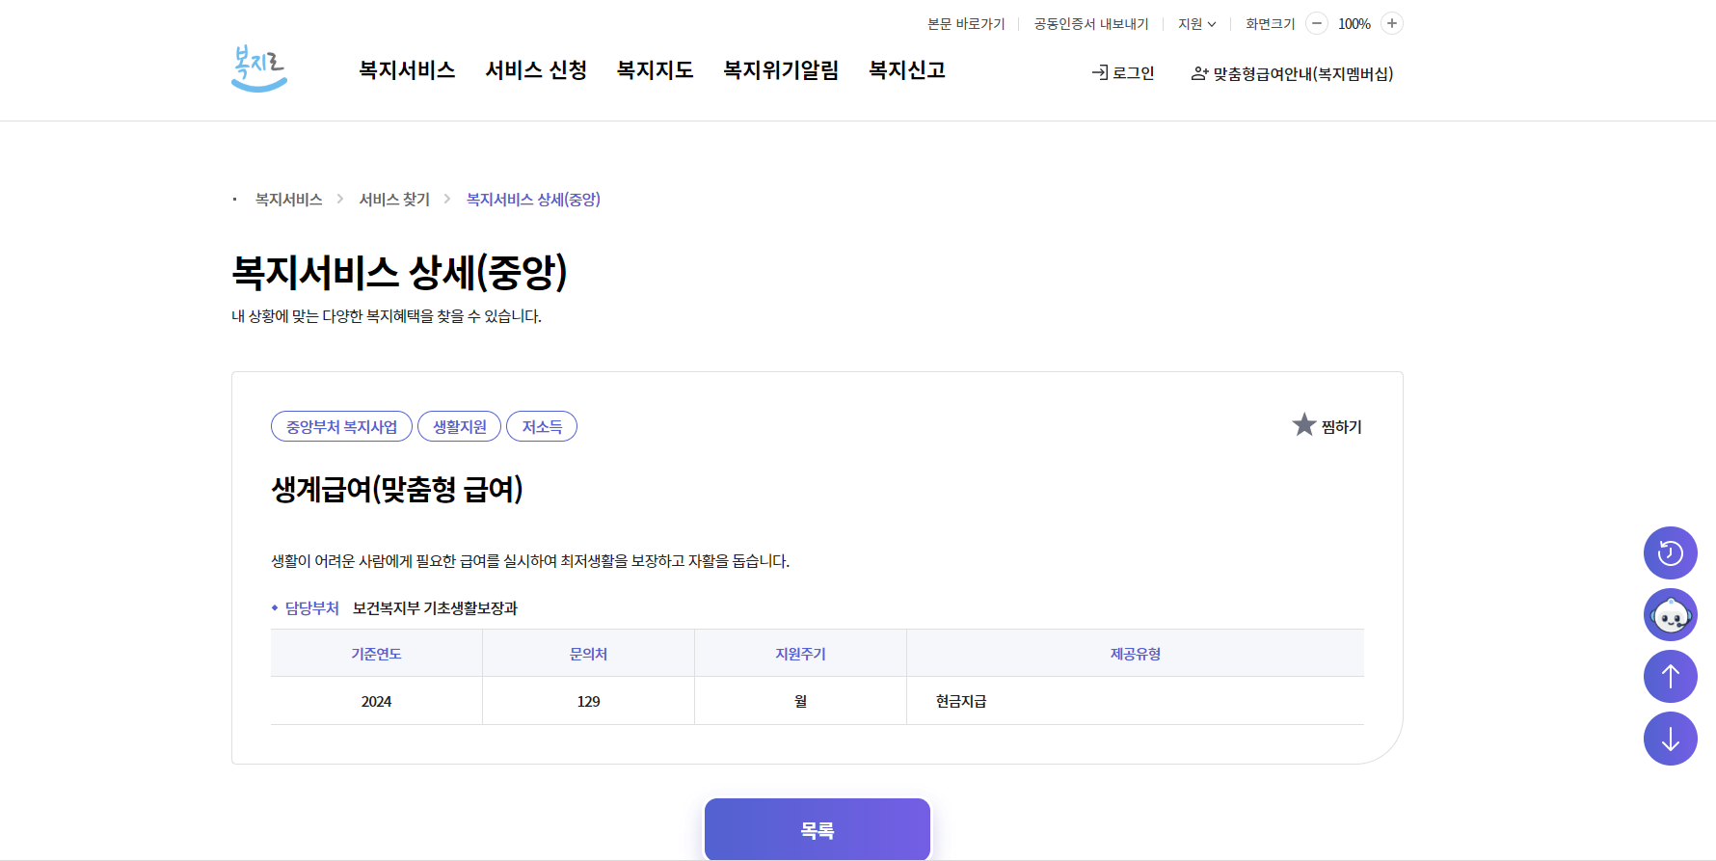Click the 목록 button

[818, 829]
